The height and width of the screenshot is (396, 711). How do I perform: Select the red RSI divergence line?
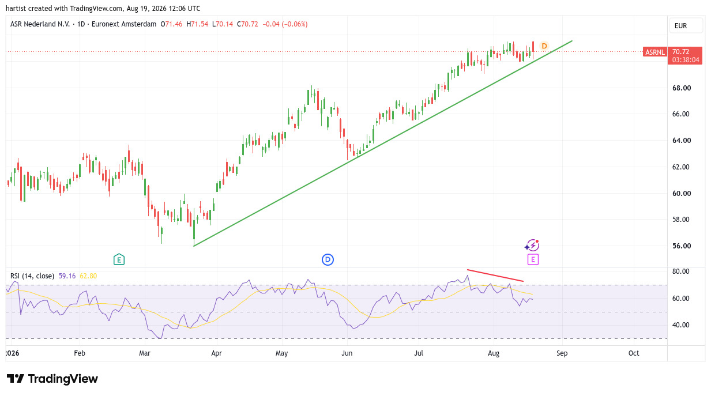(495, 276)
